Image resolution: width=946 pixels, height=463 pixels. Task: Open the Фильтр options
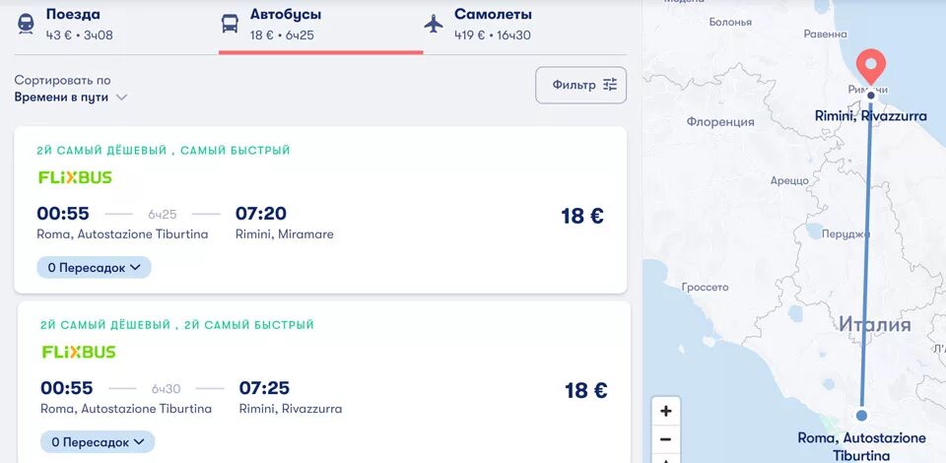(x=581, y=85)
